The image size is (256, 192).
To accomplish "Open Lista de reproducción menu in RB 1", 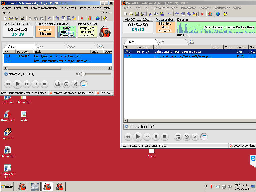I will [x=44, y=8].
